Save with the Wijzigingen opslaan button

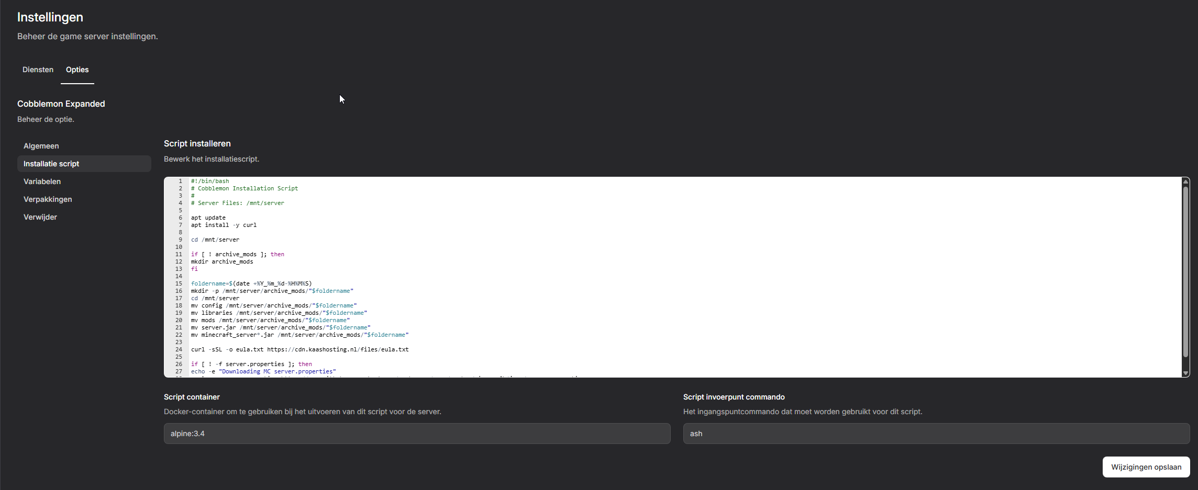pyautogui.click(x=1146, y=467)
